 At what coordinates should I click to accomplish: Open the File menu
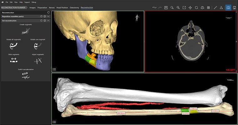click(7, 2)
